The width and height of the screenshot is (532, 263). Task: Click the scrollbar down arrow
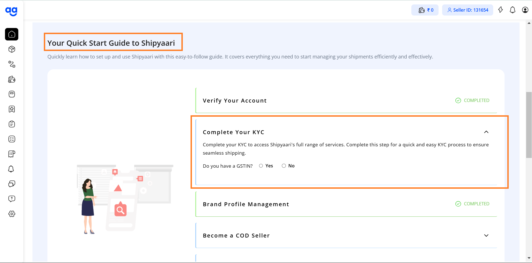[x=529, y=258]
